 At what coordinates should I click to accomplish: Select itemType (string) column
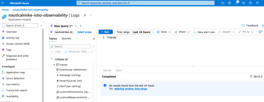(x=69, y=86)
